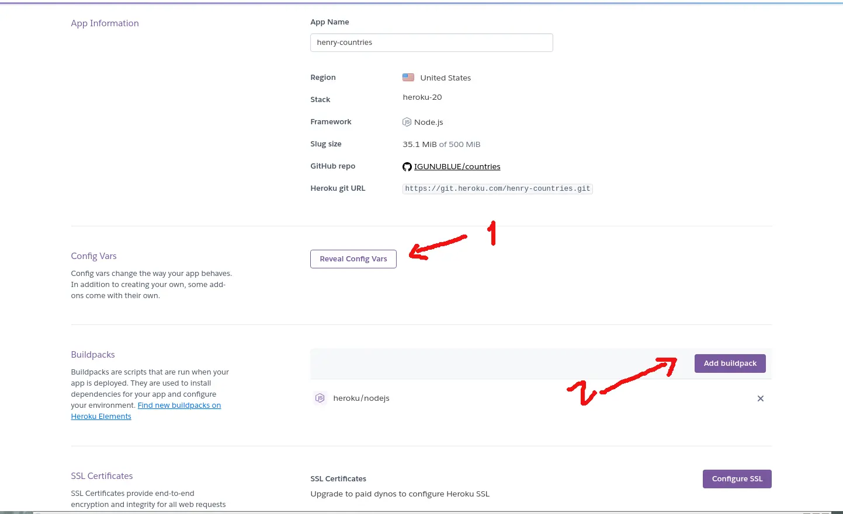Click the SSL Certificates section heading
The image size is (843, 514).
102,476
